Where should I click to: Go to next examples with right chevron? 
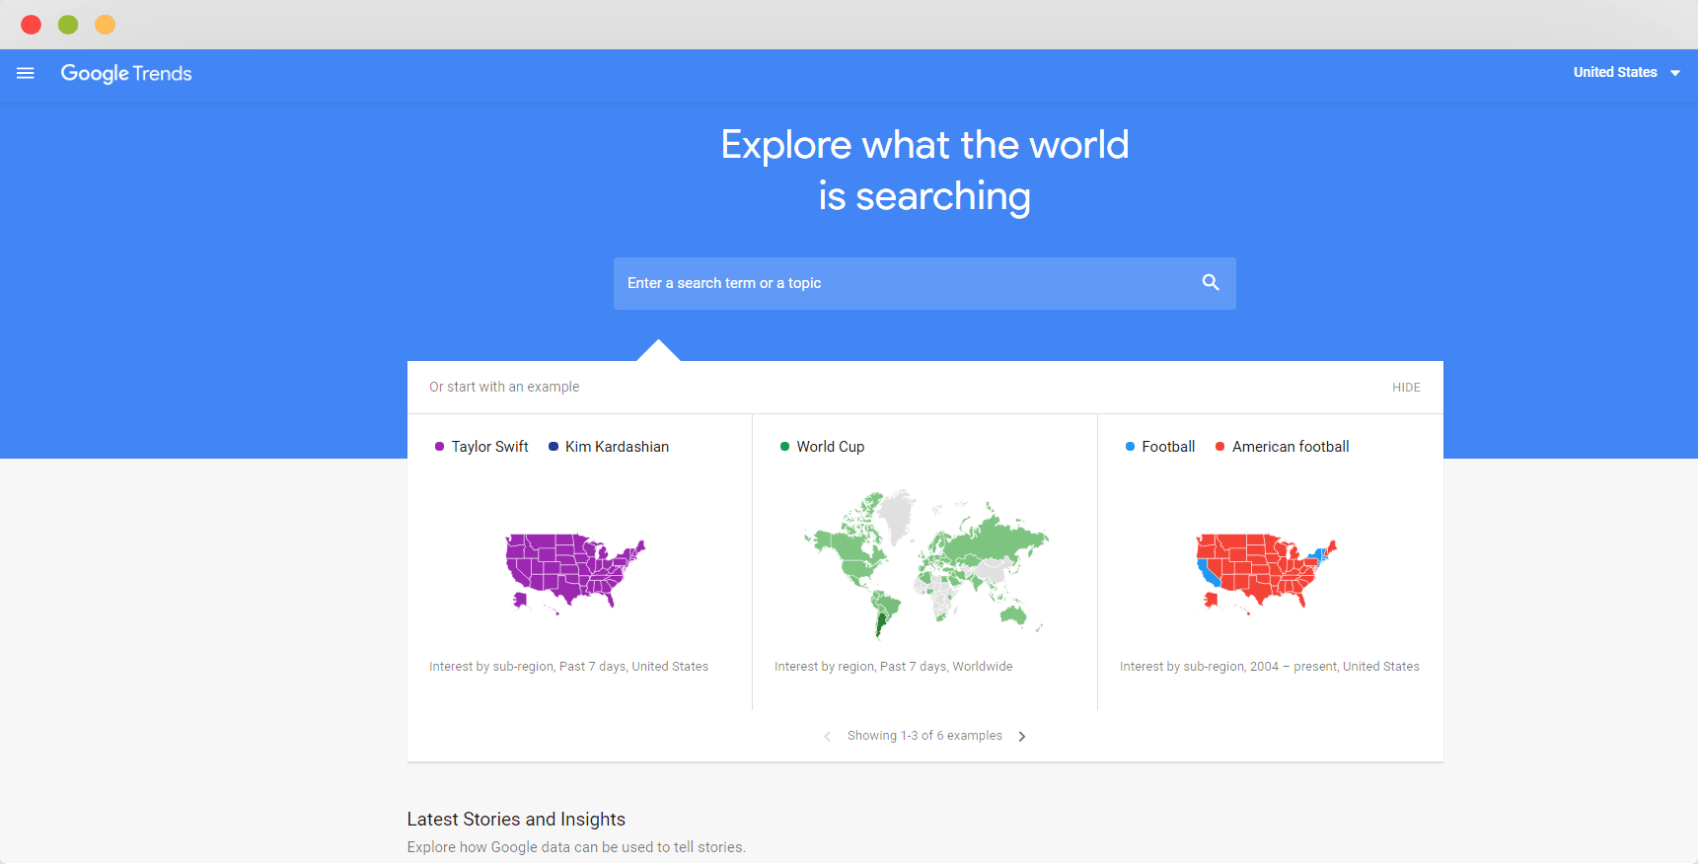tap(1022, 737)
